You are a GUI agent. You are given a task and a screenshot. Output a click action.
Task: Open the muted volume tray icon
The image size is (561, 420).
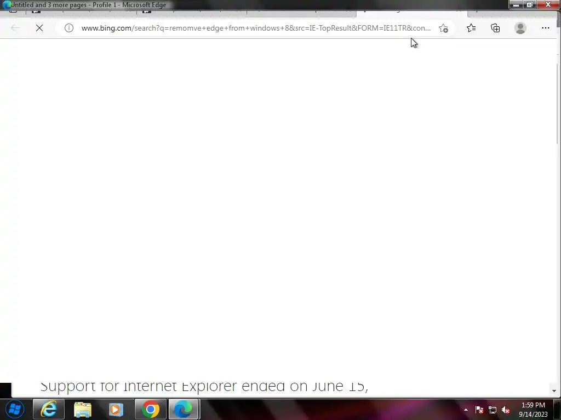pyautogui.click(x=506, y=410)
